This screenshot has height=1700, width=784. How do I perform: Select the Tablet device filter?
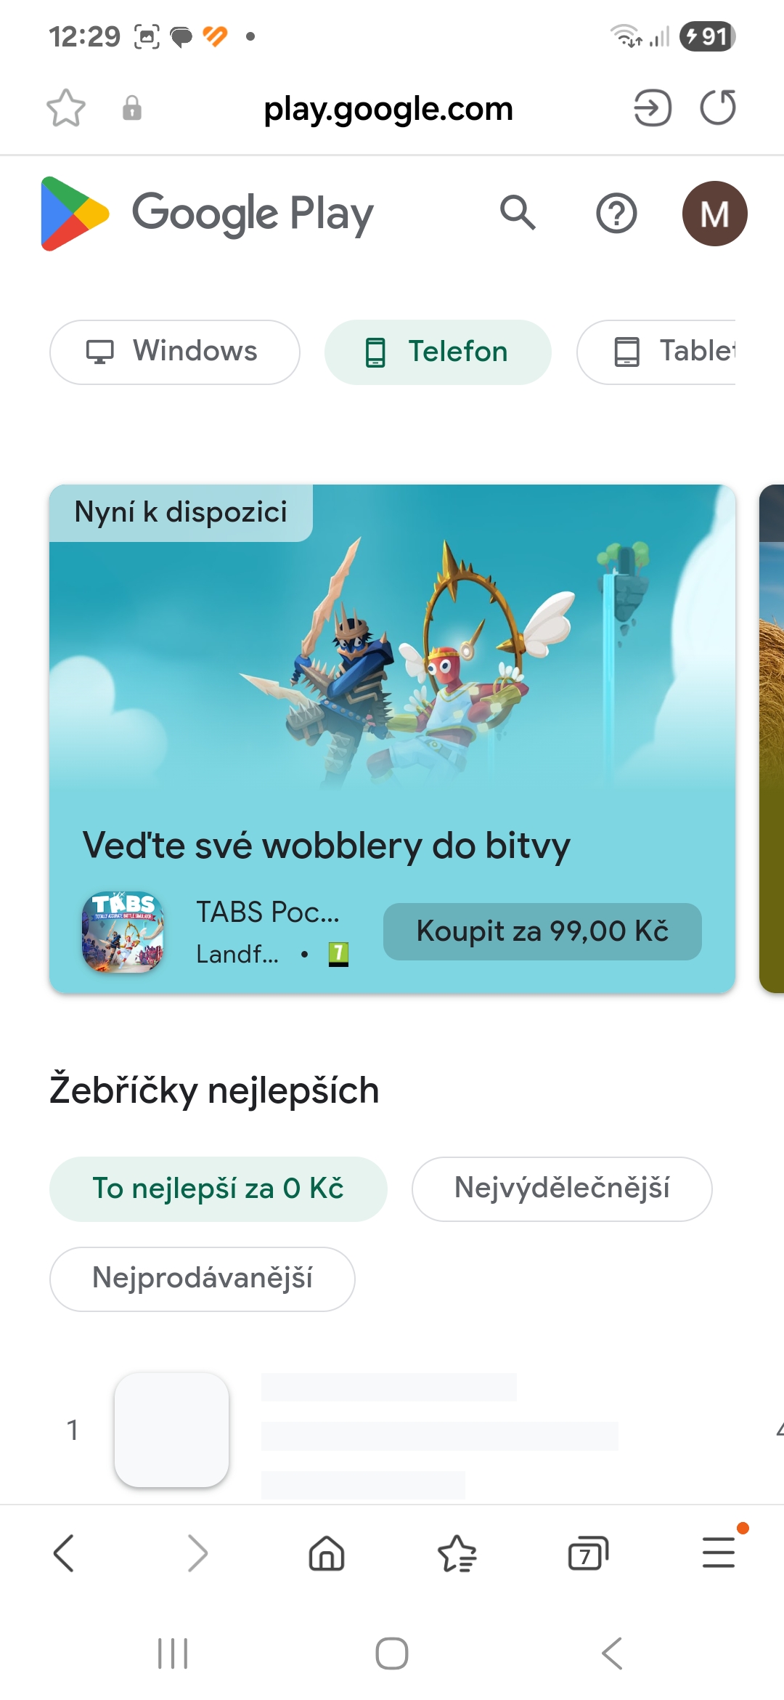coord(656,352)
